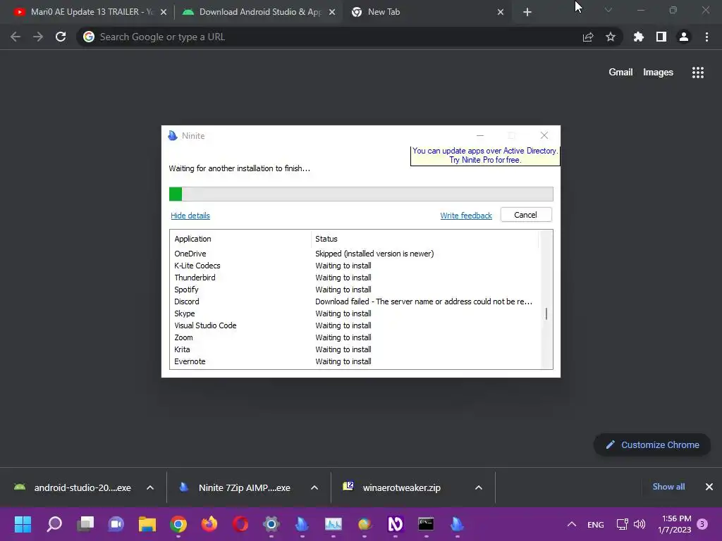The height and width of the screenshot is (541, 722).
Task: Select the K-Lite Codecs row
Action: coord(355,266)
